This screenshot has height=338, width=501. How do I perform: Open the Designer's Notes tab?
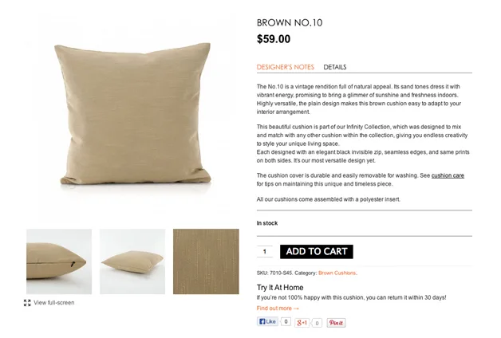tap(285, 68)
